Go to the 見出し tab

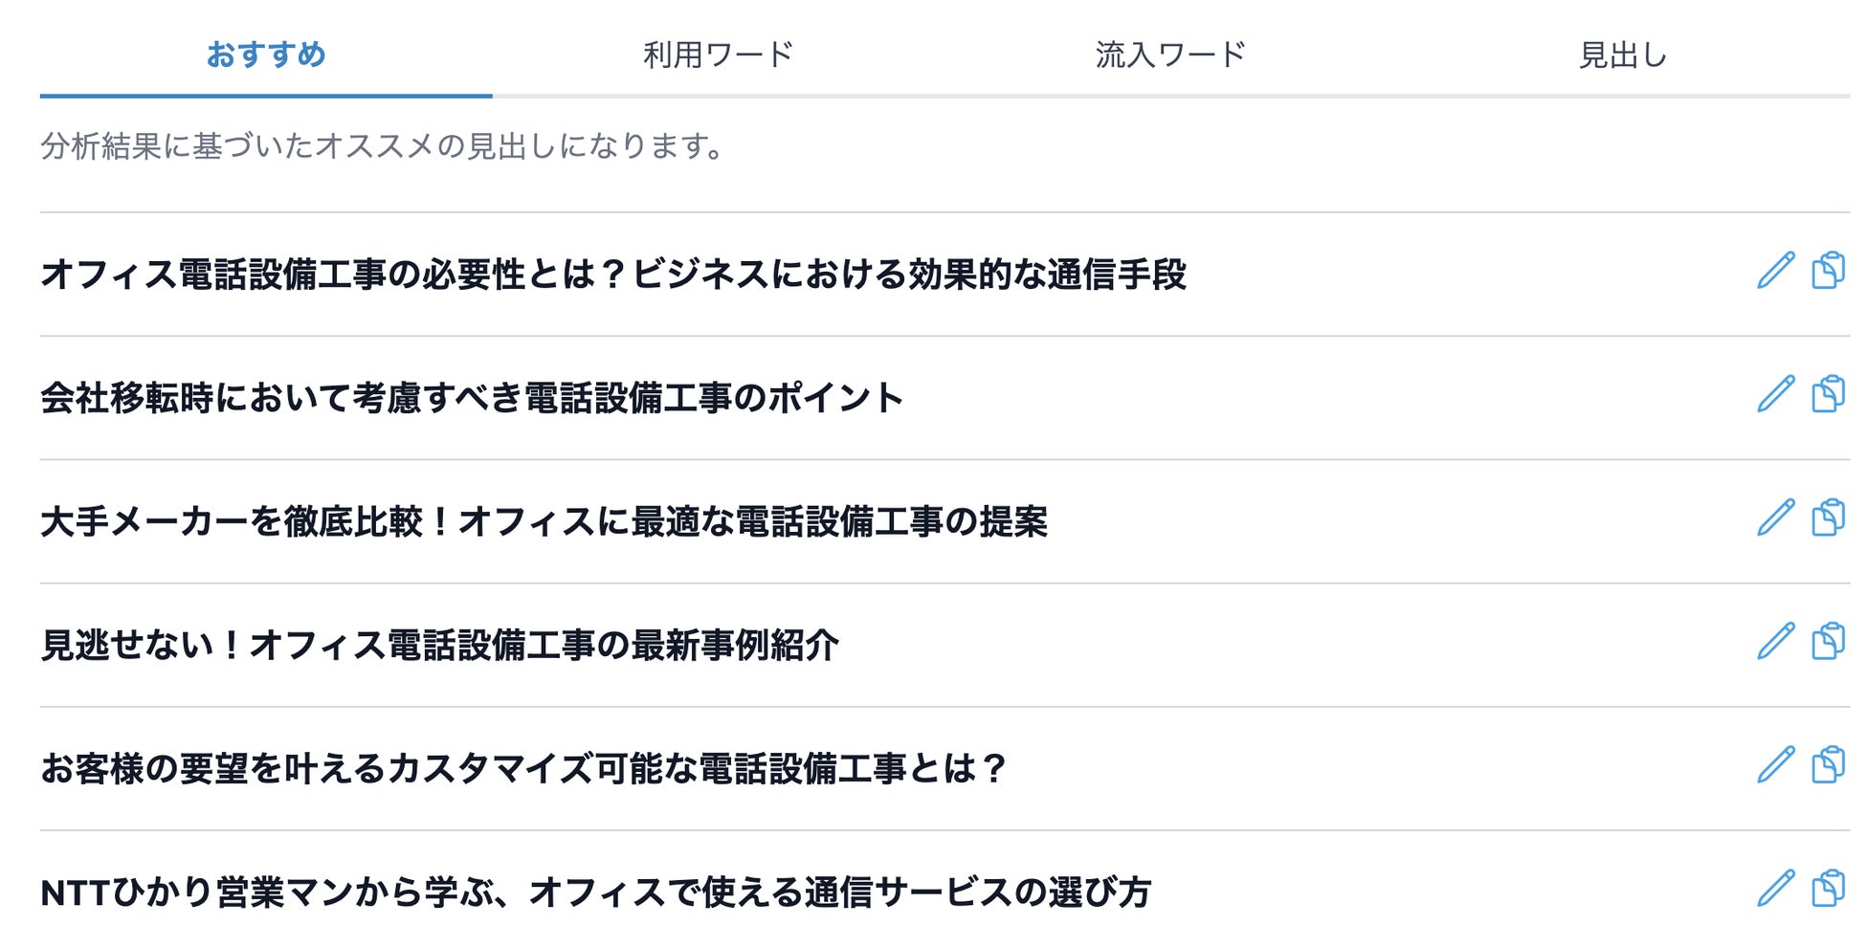point(1623,55)
